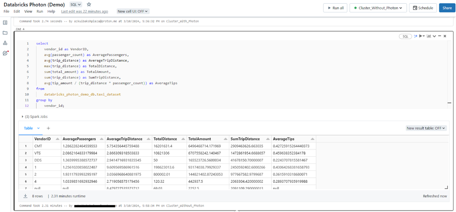This screenshot has height=212, width=456.
Task: Add a visualization with the plus icon
Action: [x=48, y=128]
